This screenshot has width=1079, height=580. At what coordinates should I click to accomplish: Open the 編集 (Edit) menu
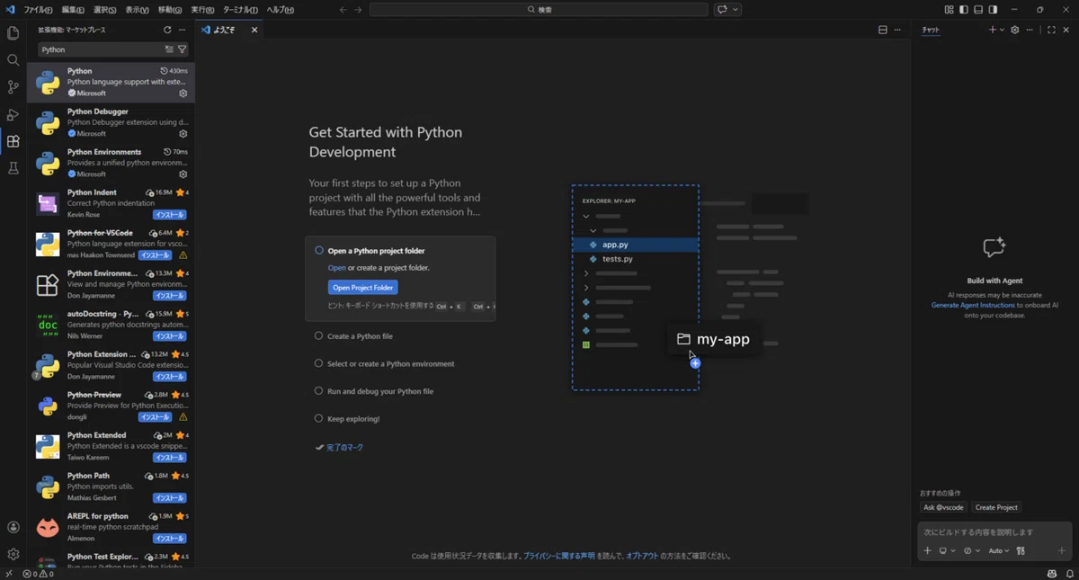point(73,10)
